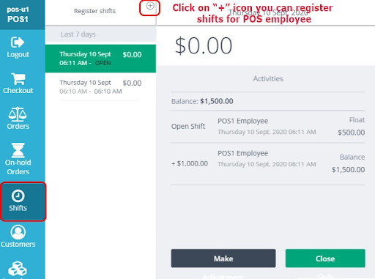Click the pos-u1 POS1 header

tap(18, 15)
